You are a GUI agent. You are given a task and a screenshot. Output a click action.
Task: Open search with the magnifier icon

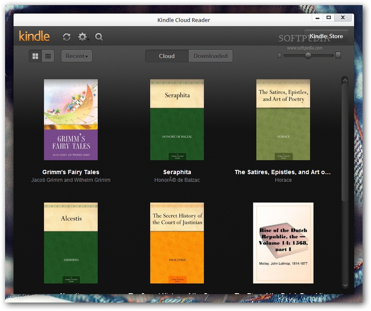pyautogui.click(x=99, y=37)
